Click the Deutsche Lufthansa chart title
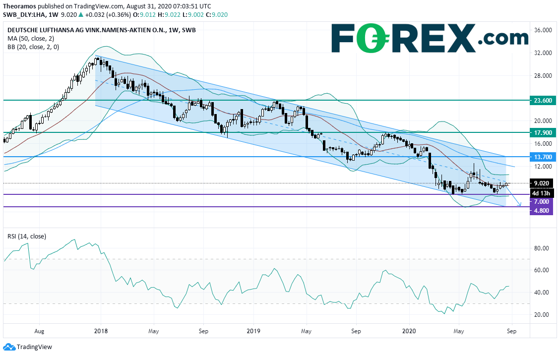The width and height of the screenshot is (560, 356). 101,30
